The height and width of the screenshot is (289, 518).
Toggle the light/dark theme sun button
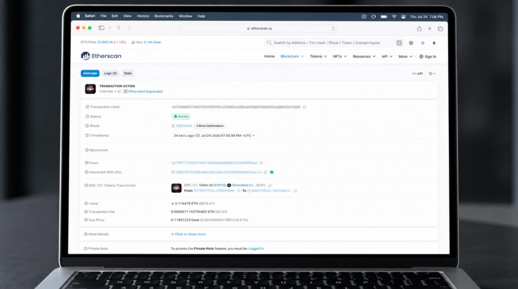[x=422, y=43]
